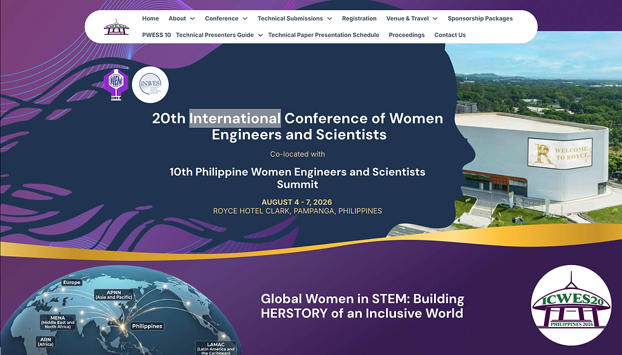The width and height of the screenshot is (622, 355).
Task: Click the Welcome to Royce sign
Action: tap(560, 153)
